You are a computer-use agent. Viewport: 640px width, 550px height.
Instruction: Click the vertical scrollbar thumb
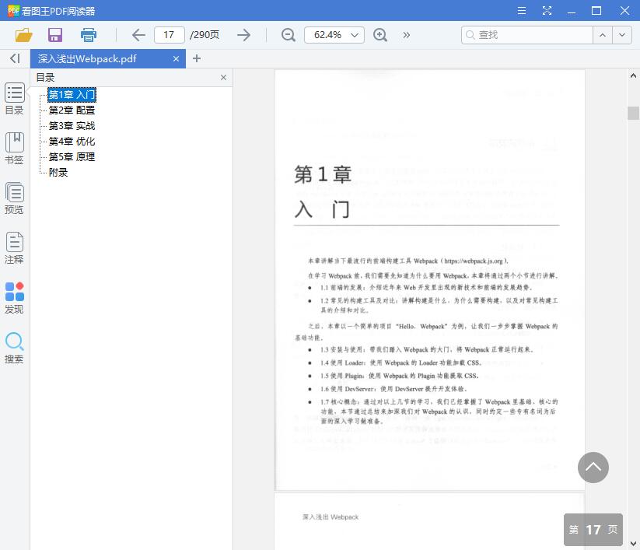click(633, 113)
